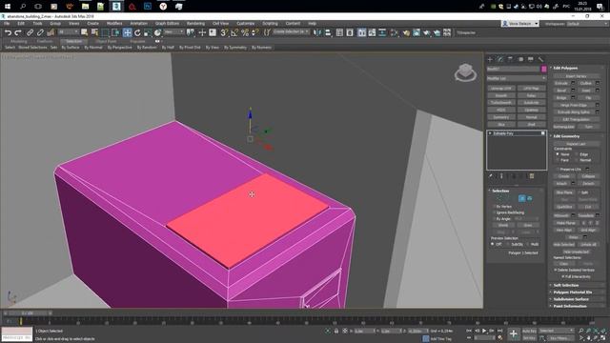
Task: Select the Link tool icon
Action: [30, 33]
